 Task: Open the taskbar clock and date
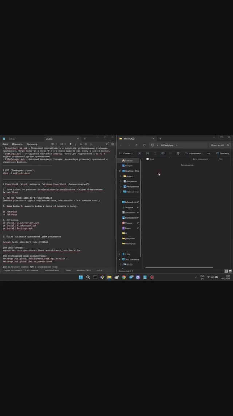point(225,277)
